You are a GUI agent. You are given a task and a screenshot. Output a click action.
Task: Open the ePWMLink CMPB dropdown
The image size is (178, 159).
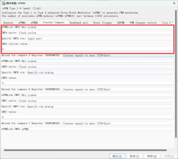click(98, 61)
